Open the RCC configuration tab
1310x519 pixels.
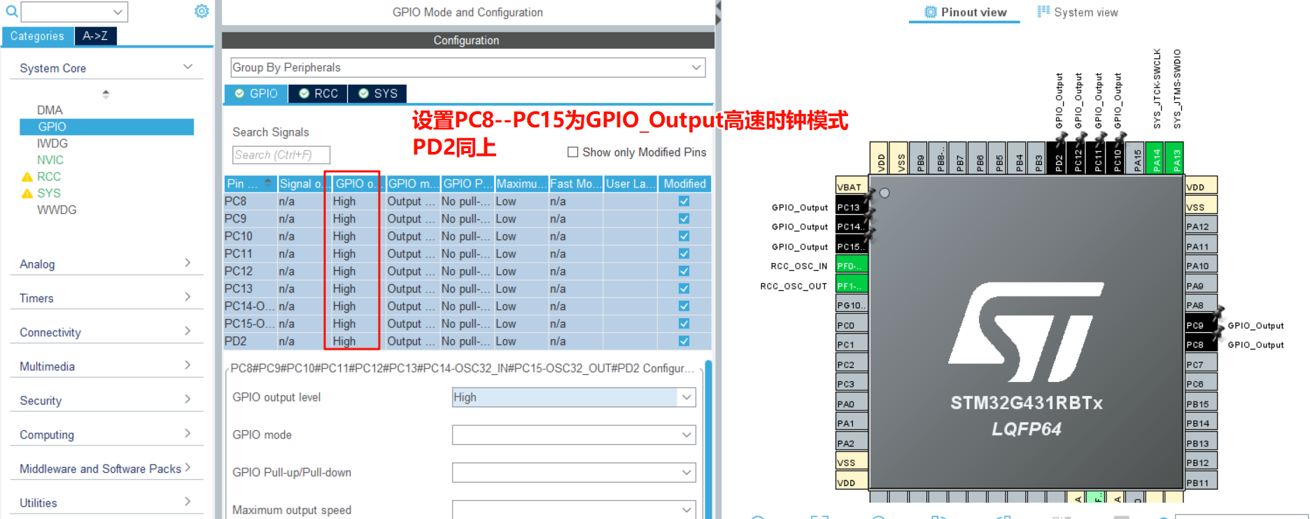(318, 94)
